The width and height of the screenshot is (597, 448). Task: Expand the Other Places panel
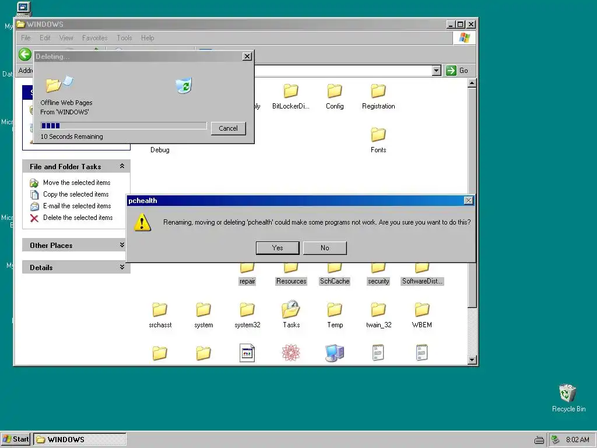[x=122, y=245]
